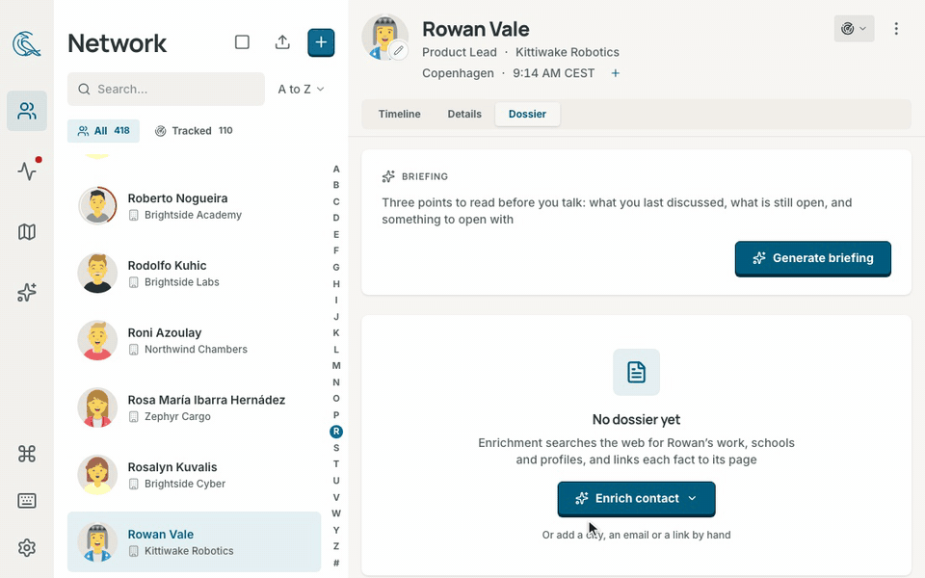Select contact Rosa María Ibarra Hernádez

[x=194, y=408]
